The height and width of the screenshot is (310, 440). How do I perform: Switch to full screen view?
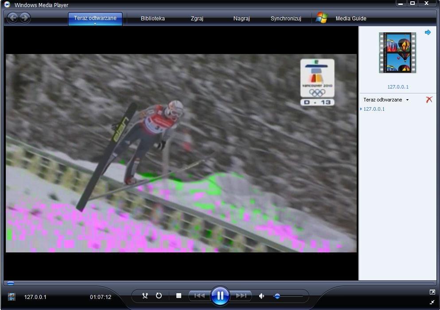(x=432, y=292)
